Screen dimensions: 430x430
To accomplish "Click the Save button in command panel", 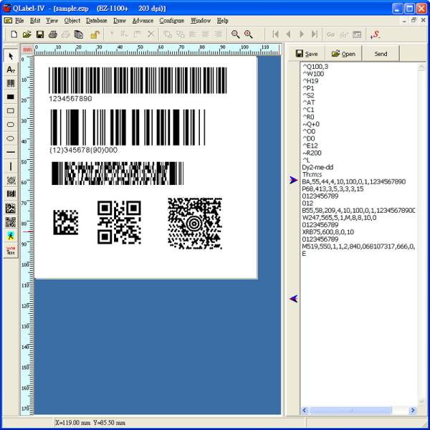I will pos(307,54).
